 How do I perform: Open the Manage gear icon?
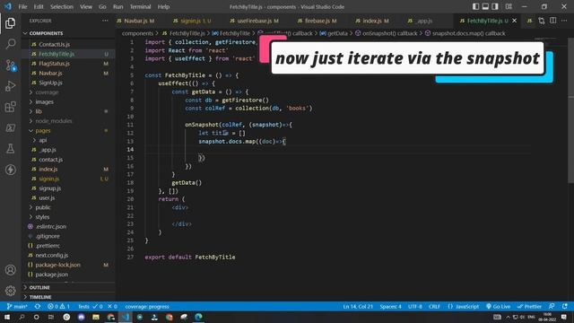pos(10,291)
